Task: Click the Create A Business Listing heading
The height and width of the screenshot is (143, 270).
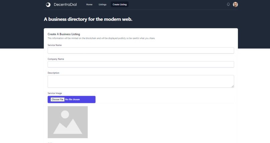Action: point(64,34)
